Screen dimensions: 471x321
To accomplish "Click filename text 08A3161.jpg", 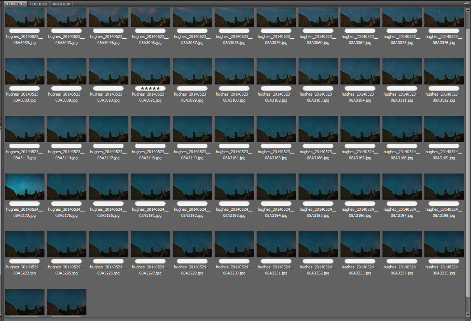I will [x=235, y=158].
